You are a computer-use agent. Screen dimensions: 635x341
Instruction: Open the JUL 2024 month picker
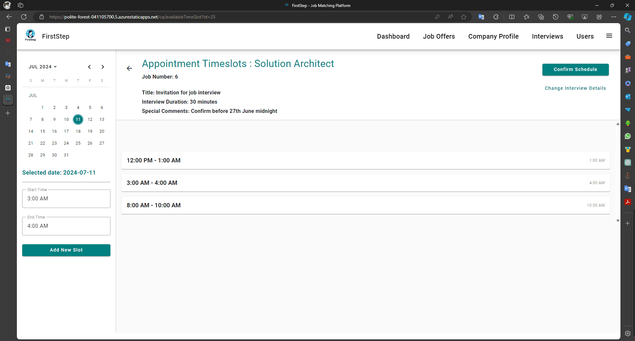pos(43,67)
